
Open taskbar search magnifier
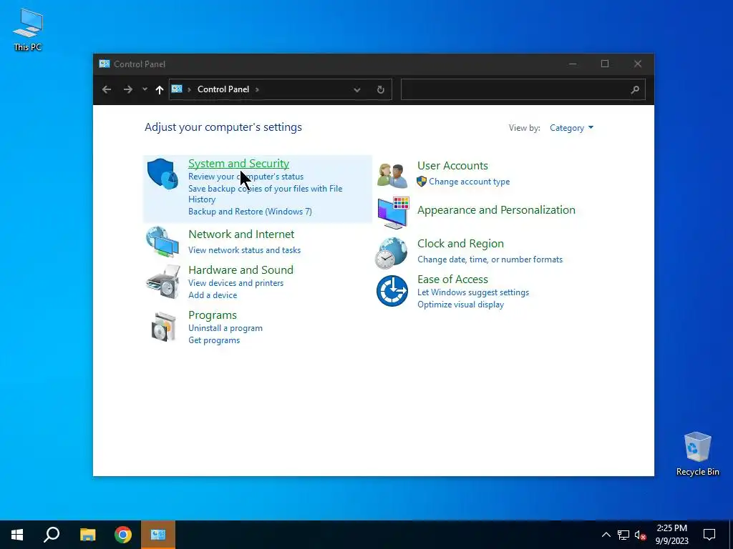[52, 535]
